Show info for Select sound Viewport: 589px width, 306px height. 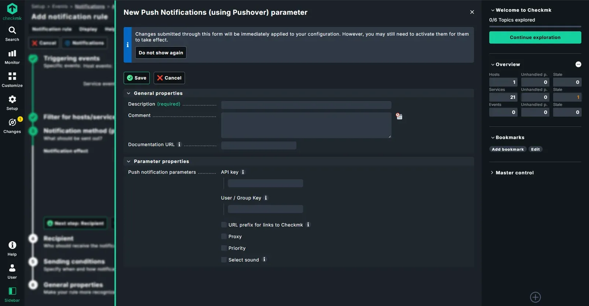[x=264, y=260]
